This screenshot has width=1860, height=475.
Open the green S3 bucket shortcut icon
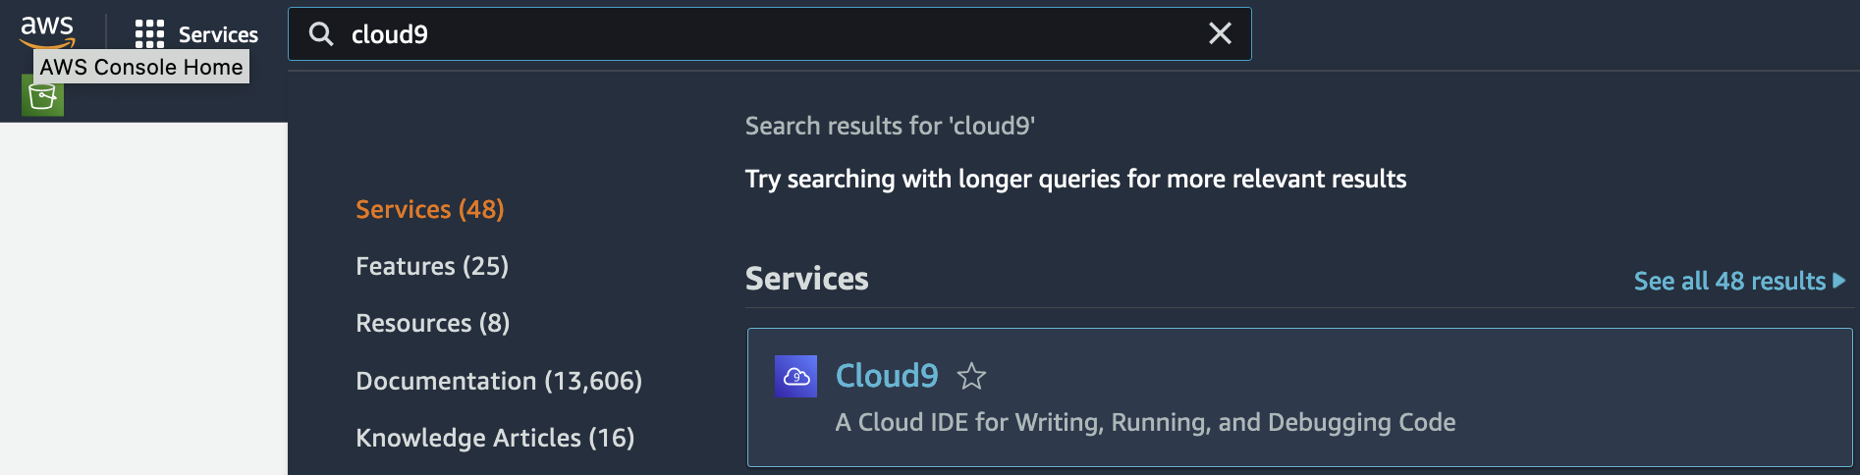[42, 96]
